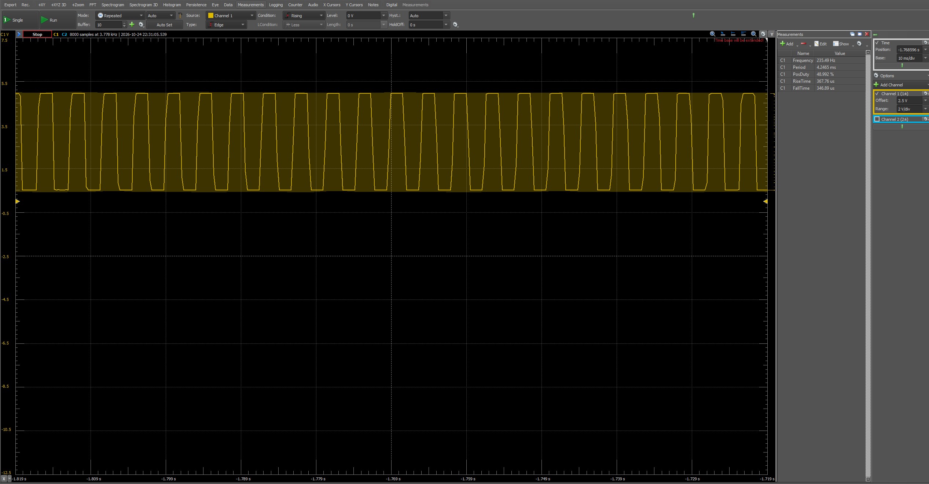
Task: Click the cursor-arrow quick measure icon above plot
Action: 723,34
